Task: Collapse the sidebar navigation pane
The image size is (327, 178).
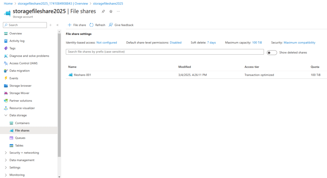Action: coord(57,25)
